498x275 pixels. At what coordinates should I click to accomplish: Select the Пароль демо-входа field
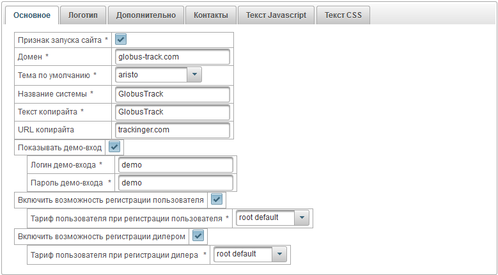175,183
